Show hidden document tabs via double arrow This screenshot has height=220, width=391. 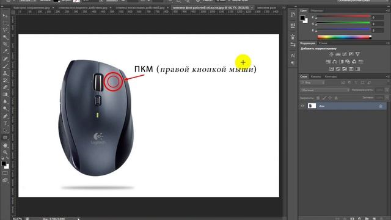283,8
